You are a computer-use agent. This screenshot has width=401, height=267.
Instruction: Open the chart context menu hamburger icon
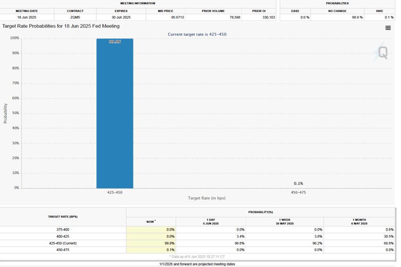[x=388, y=27]
